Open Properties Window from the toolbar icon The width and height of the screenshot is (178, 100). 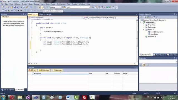pos(96,7)
